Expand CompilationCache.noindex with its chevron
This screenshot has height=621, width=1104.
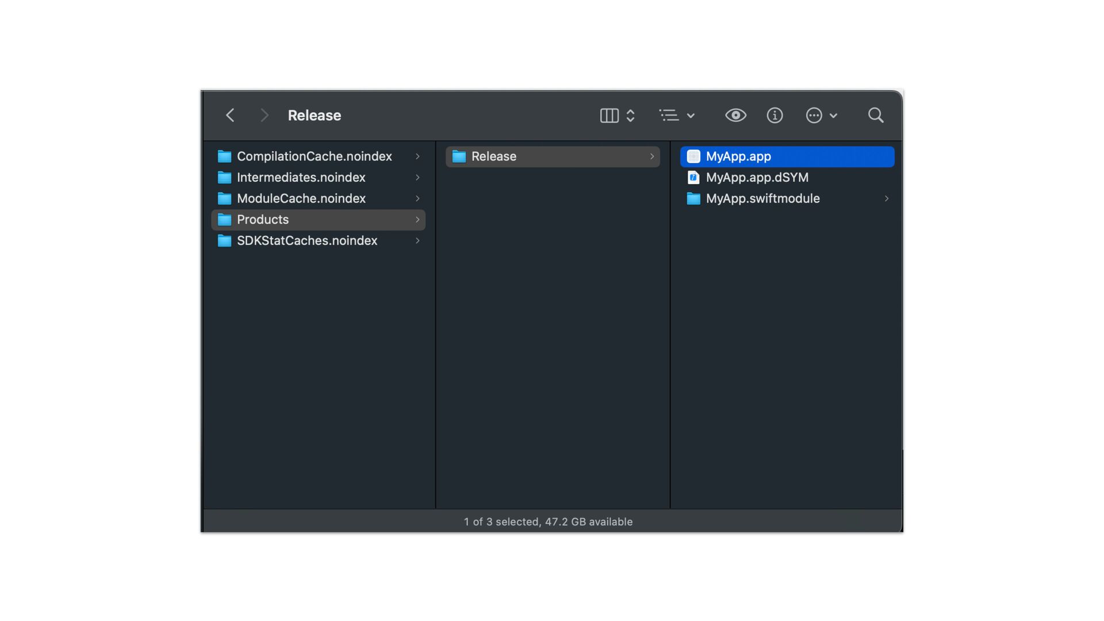(417, 156)
